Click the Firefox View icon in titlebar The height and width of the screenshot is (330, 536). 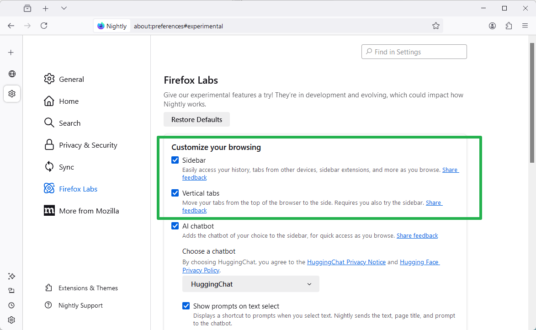click(x=27, y=9)
